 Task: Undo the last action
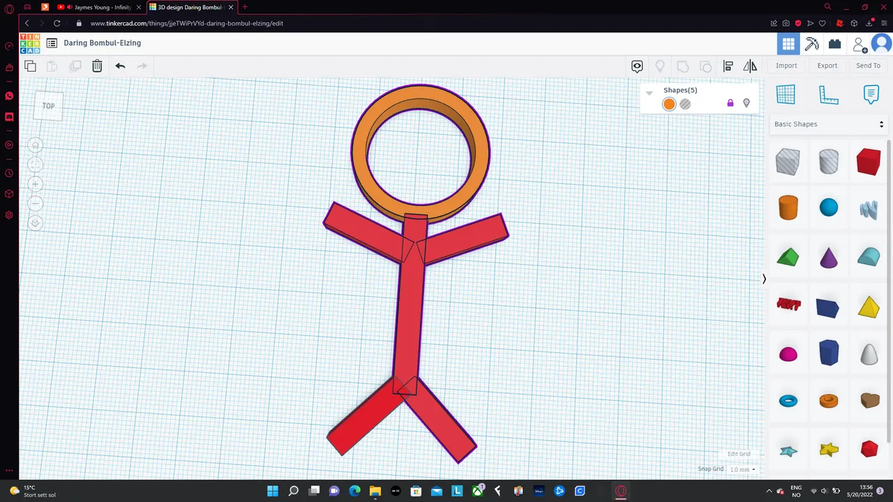(120, 66)
